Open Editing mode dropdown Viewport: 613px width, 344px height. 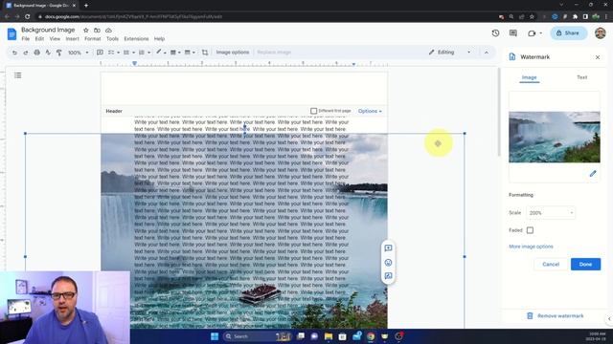(450, 53)
